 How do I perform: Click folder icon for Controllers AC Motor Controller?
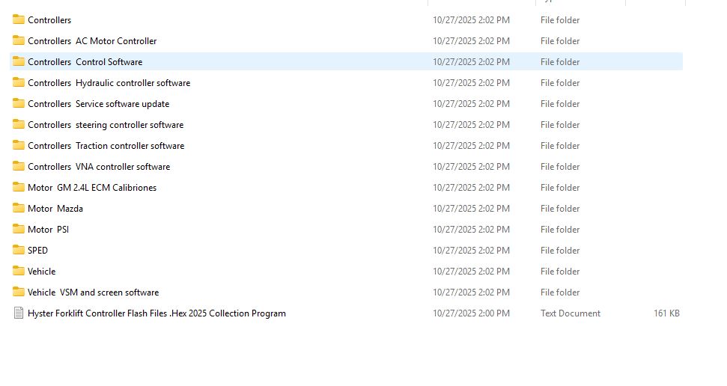(19, 40)
